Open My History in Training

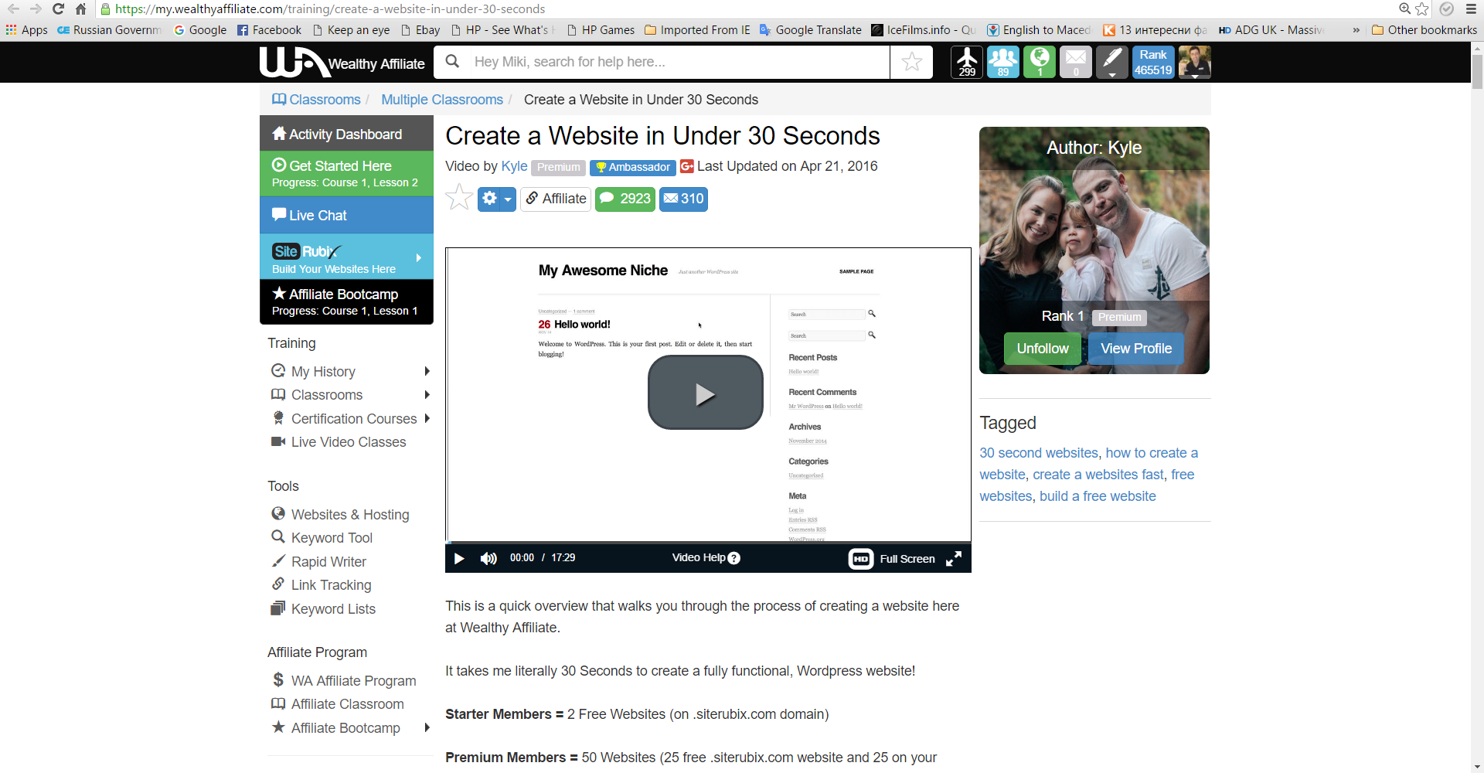(x=323, y=372)
